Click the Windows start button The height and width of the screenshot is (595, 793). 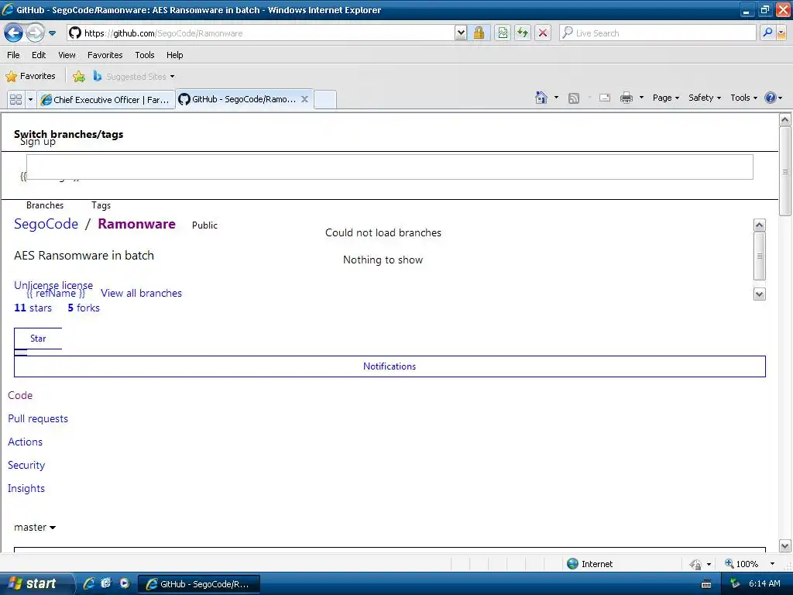pyautogui.click(x=36, y=583)
